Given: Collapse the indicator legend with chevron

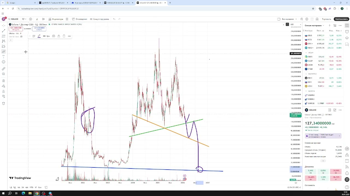Looking at the screenshot, I should coord(11,40).
